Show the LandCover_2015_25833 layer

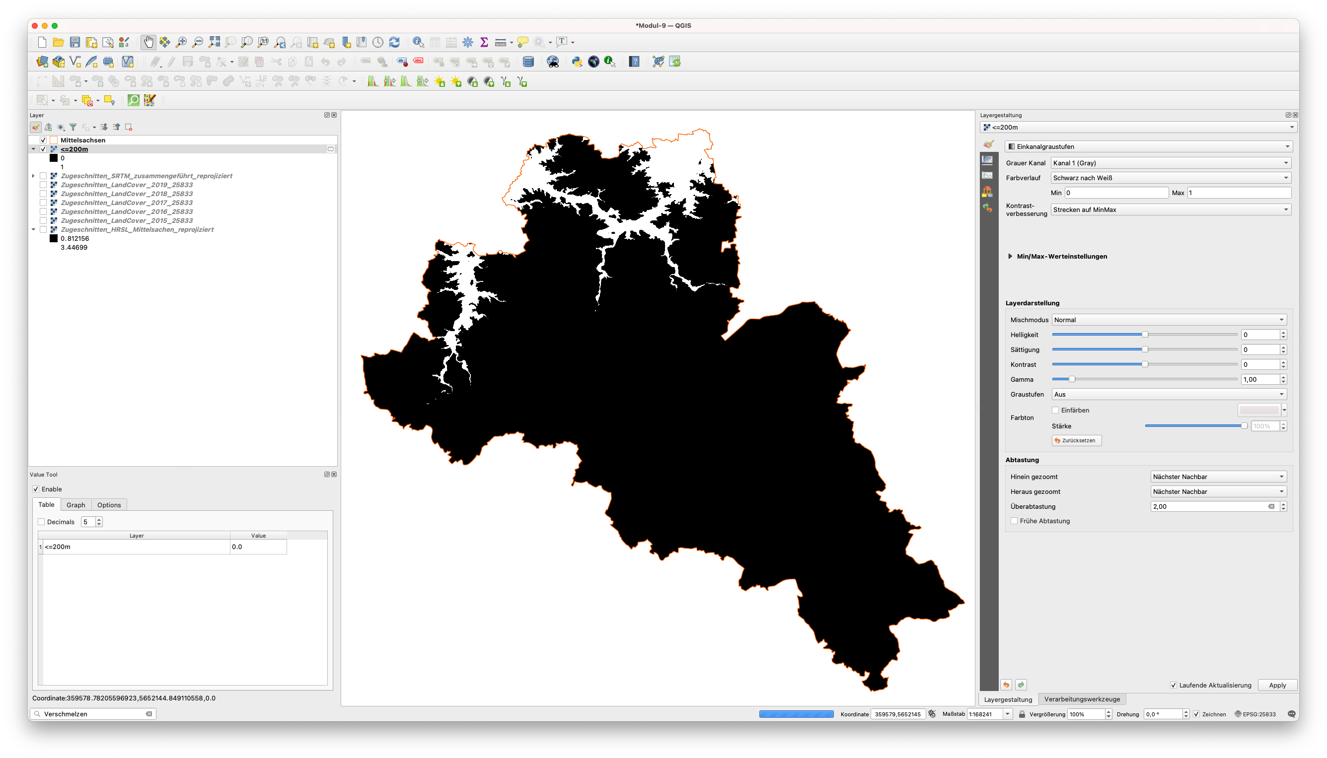pos(43,220)
